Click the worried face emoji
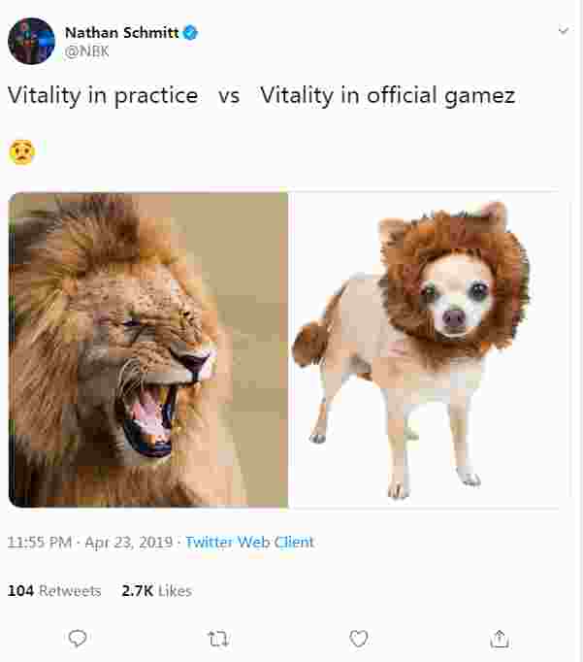This screenshot has width=583, height=662. [22, 152]
